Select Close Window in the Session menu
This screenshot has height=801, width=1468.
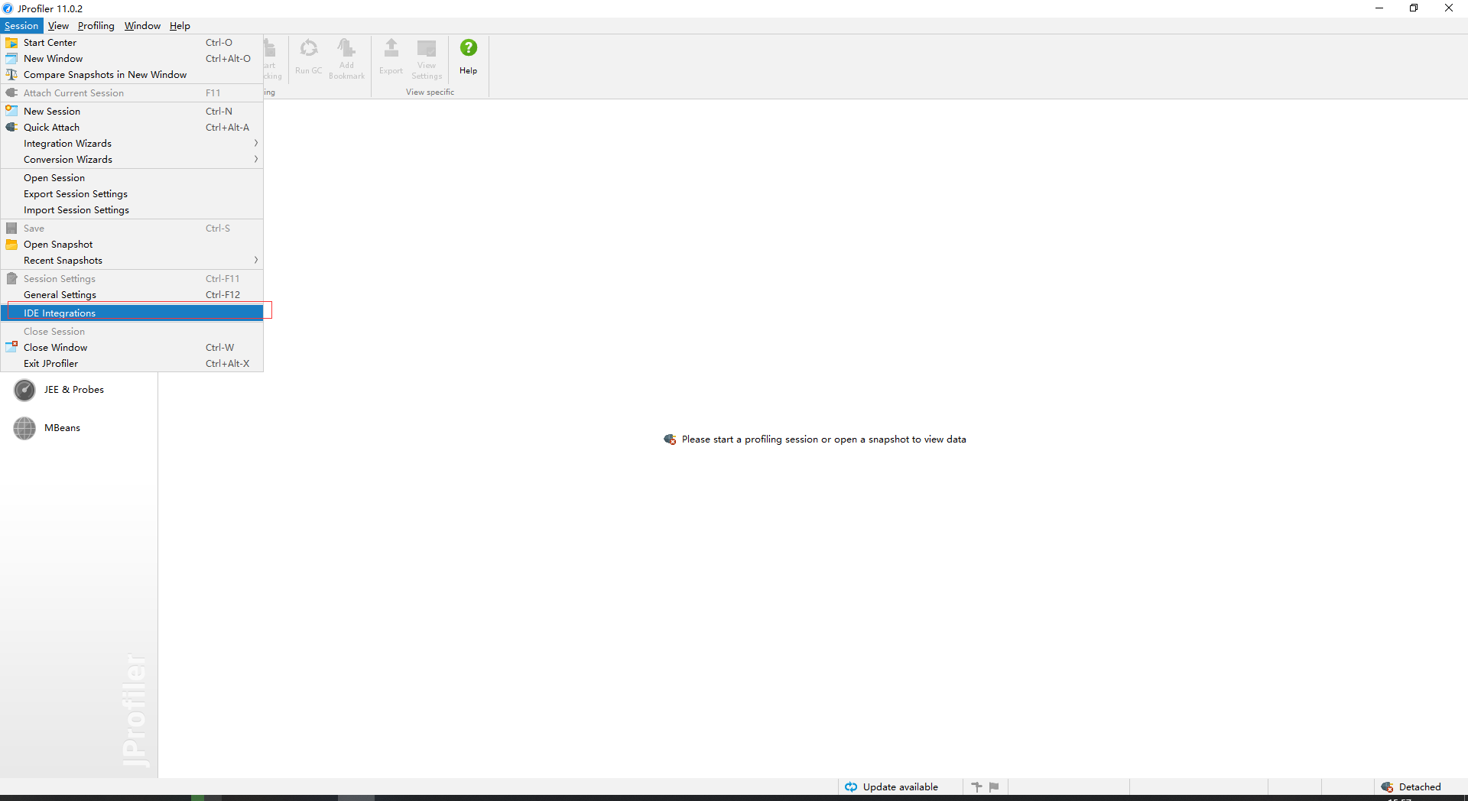(x=132, y=348)
